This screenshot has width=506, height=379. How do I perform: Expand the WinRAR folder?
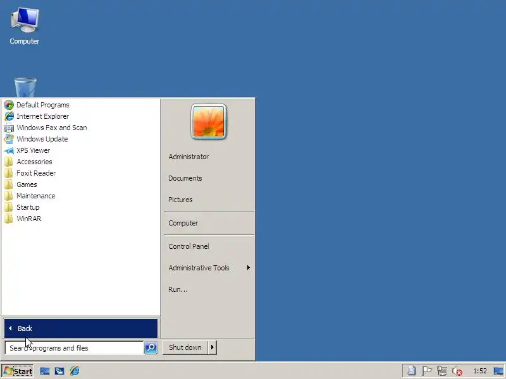point(29,219)
